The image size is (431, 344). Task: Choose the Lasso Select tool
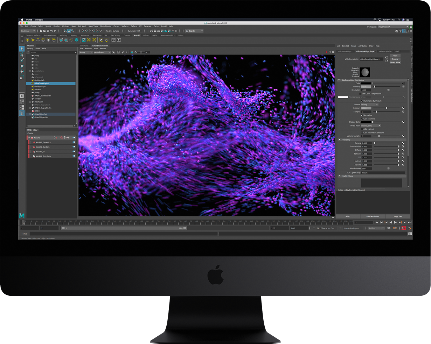point(22,55)
